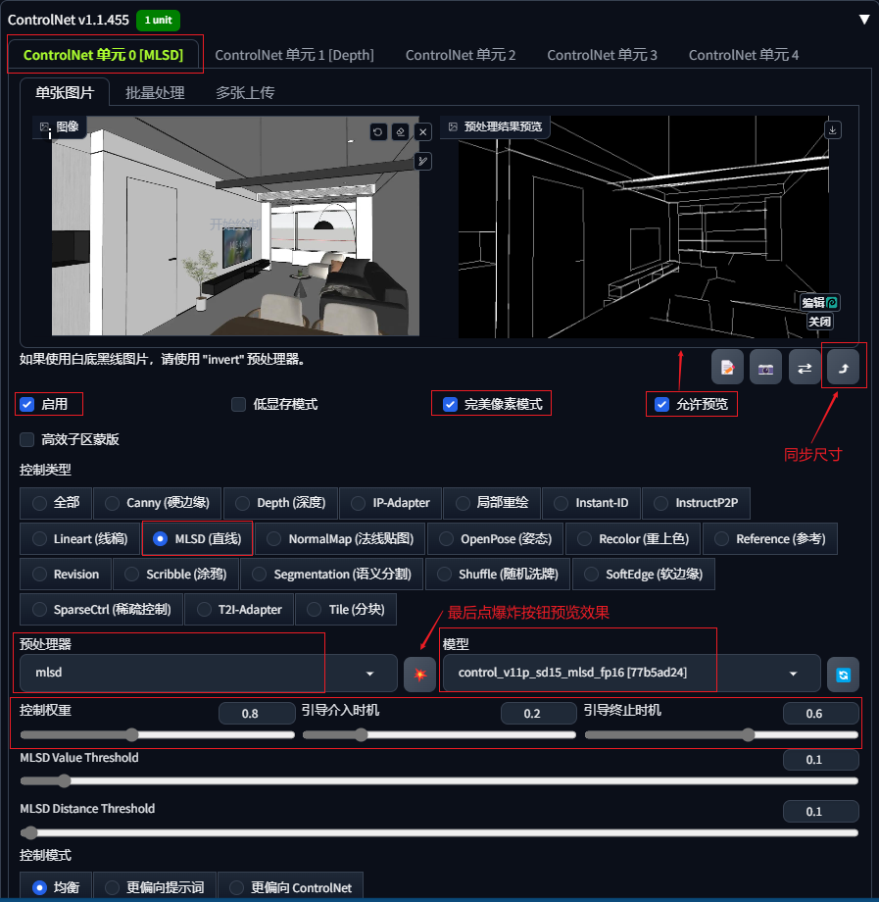This screenshot has width=879, height=902.
Task: Adjust the MLSD Distance Threshold slider
Action: (439, 832)
